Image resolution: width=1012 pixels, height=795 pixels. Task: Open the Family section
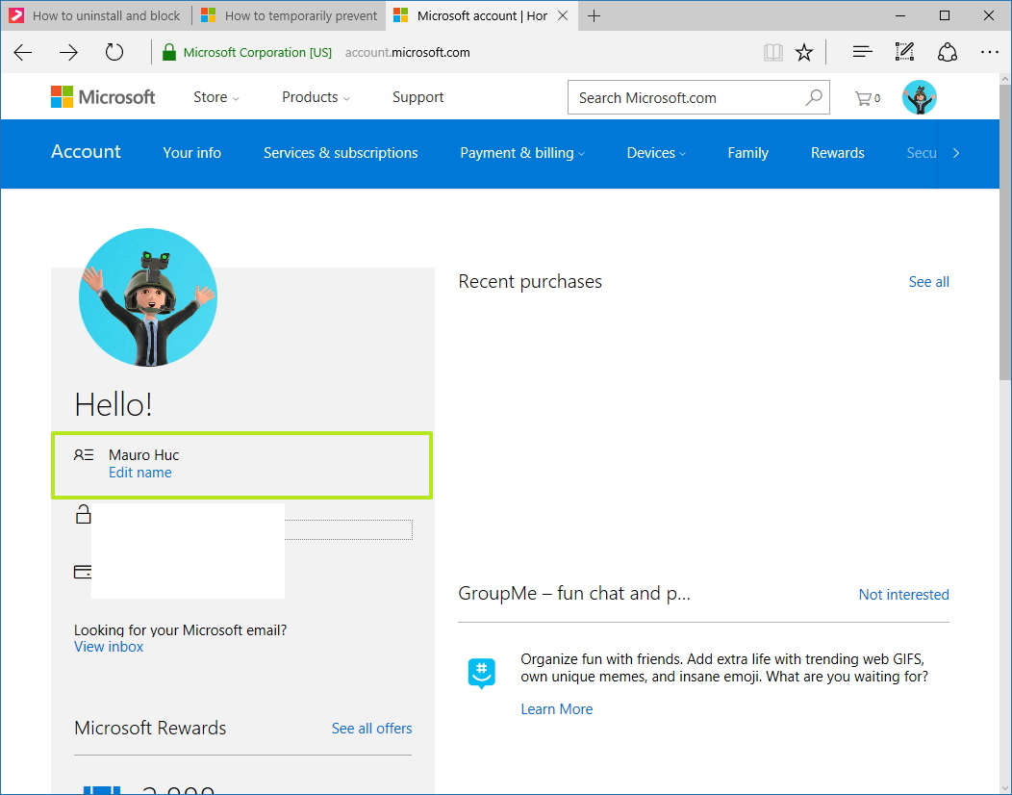pyautogui.click(x=747, y=153)
